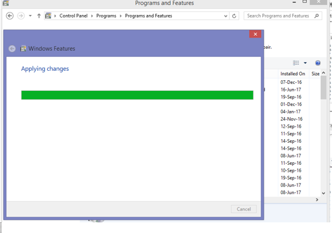Click the back arrow in Windows Features dialog
The image size is (332, 233).
[12, 49]
